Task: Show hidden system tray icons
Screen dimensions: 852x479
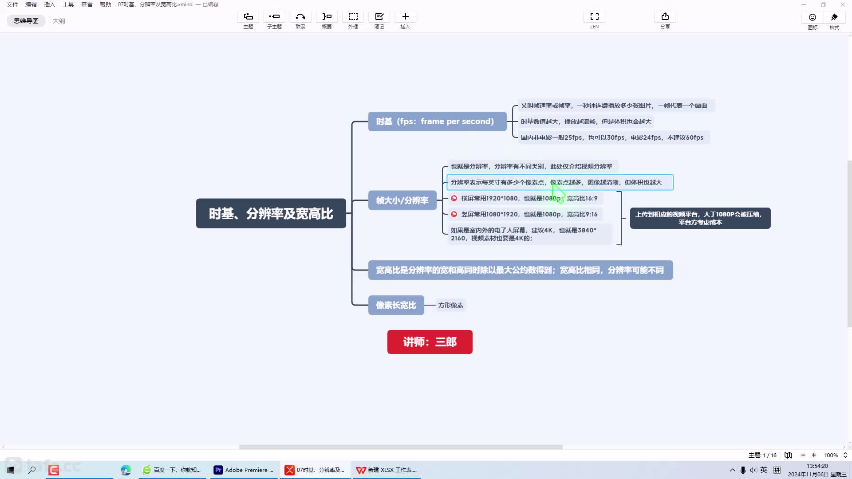Action: (x=732, y=470)
